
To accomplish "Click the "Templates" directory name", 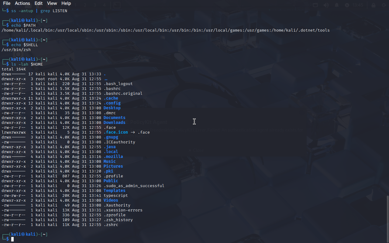I will click(x=115, y=191).
